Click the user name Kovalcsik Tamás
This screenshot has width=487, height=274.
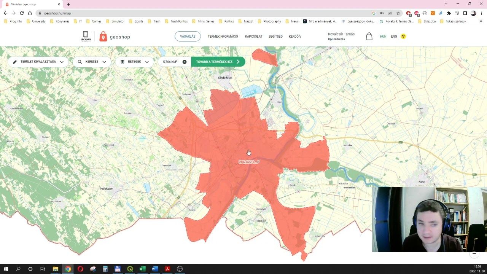pos(341,34)
